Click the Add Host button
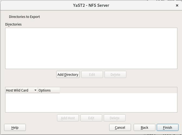The image size is (182, 135). click(68, 118)
